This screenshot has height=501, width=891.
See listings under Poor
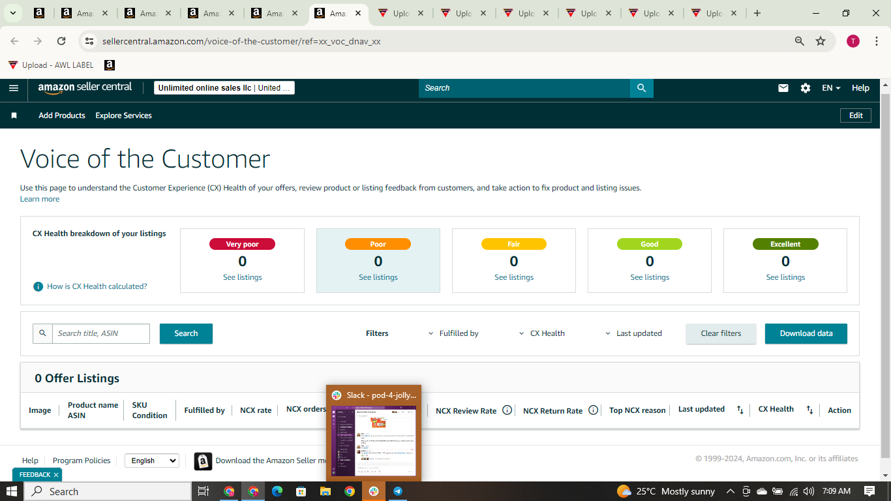point(378,277)
